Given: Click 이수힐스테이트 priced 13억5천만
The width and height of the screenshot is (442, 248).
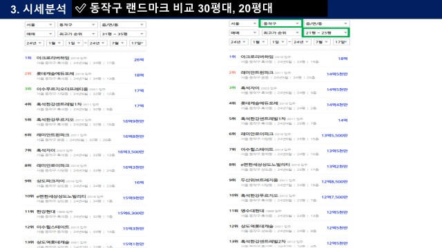Looking at the screenshot, I should [257, 149].
